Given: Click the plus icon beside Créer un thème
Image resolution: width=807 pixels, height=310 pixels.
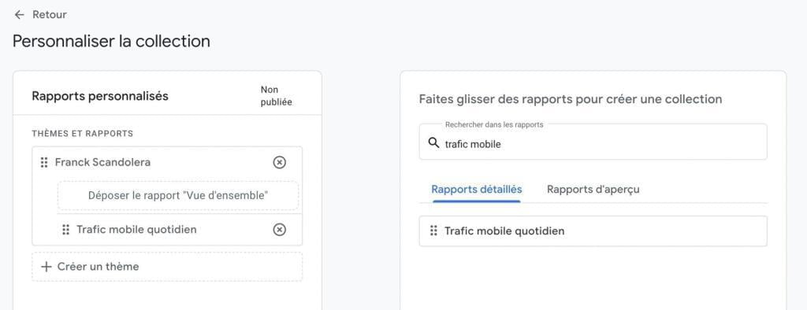Looking at the screenshot, I should pos(46,266).
